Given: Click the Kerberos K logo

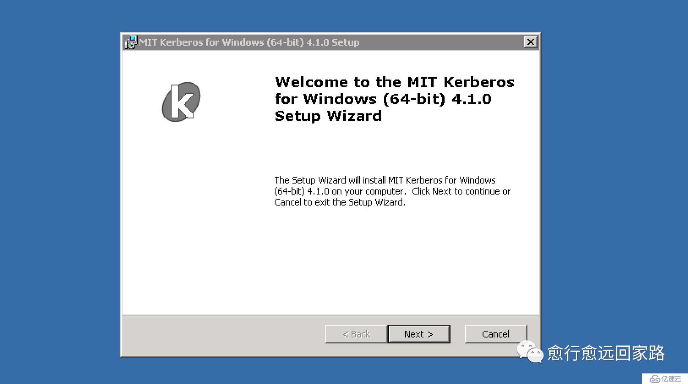Looking at the screenshot, I should 181,102.
